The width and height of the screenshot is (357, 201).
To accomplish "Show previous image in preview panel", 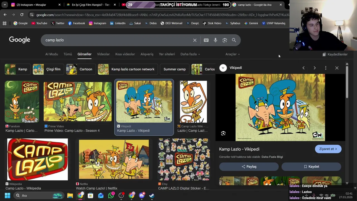I will pos(303,68).
